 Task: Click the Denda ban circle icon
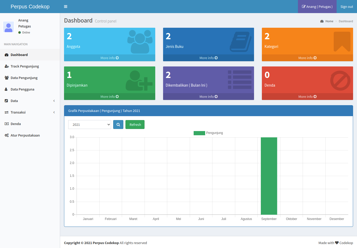(340, 81)
